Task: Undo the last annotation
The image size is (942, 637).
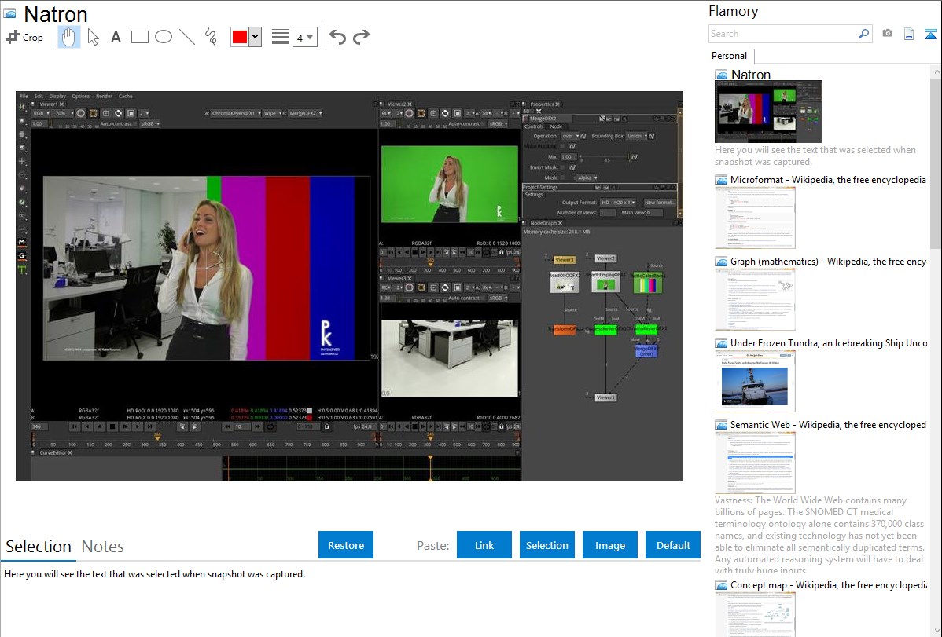Action: [337, 37]
